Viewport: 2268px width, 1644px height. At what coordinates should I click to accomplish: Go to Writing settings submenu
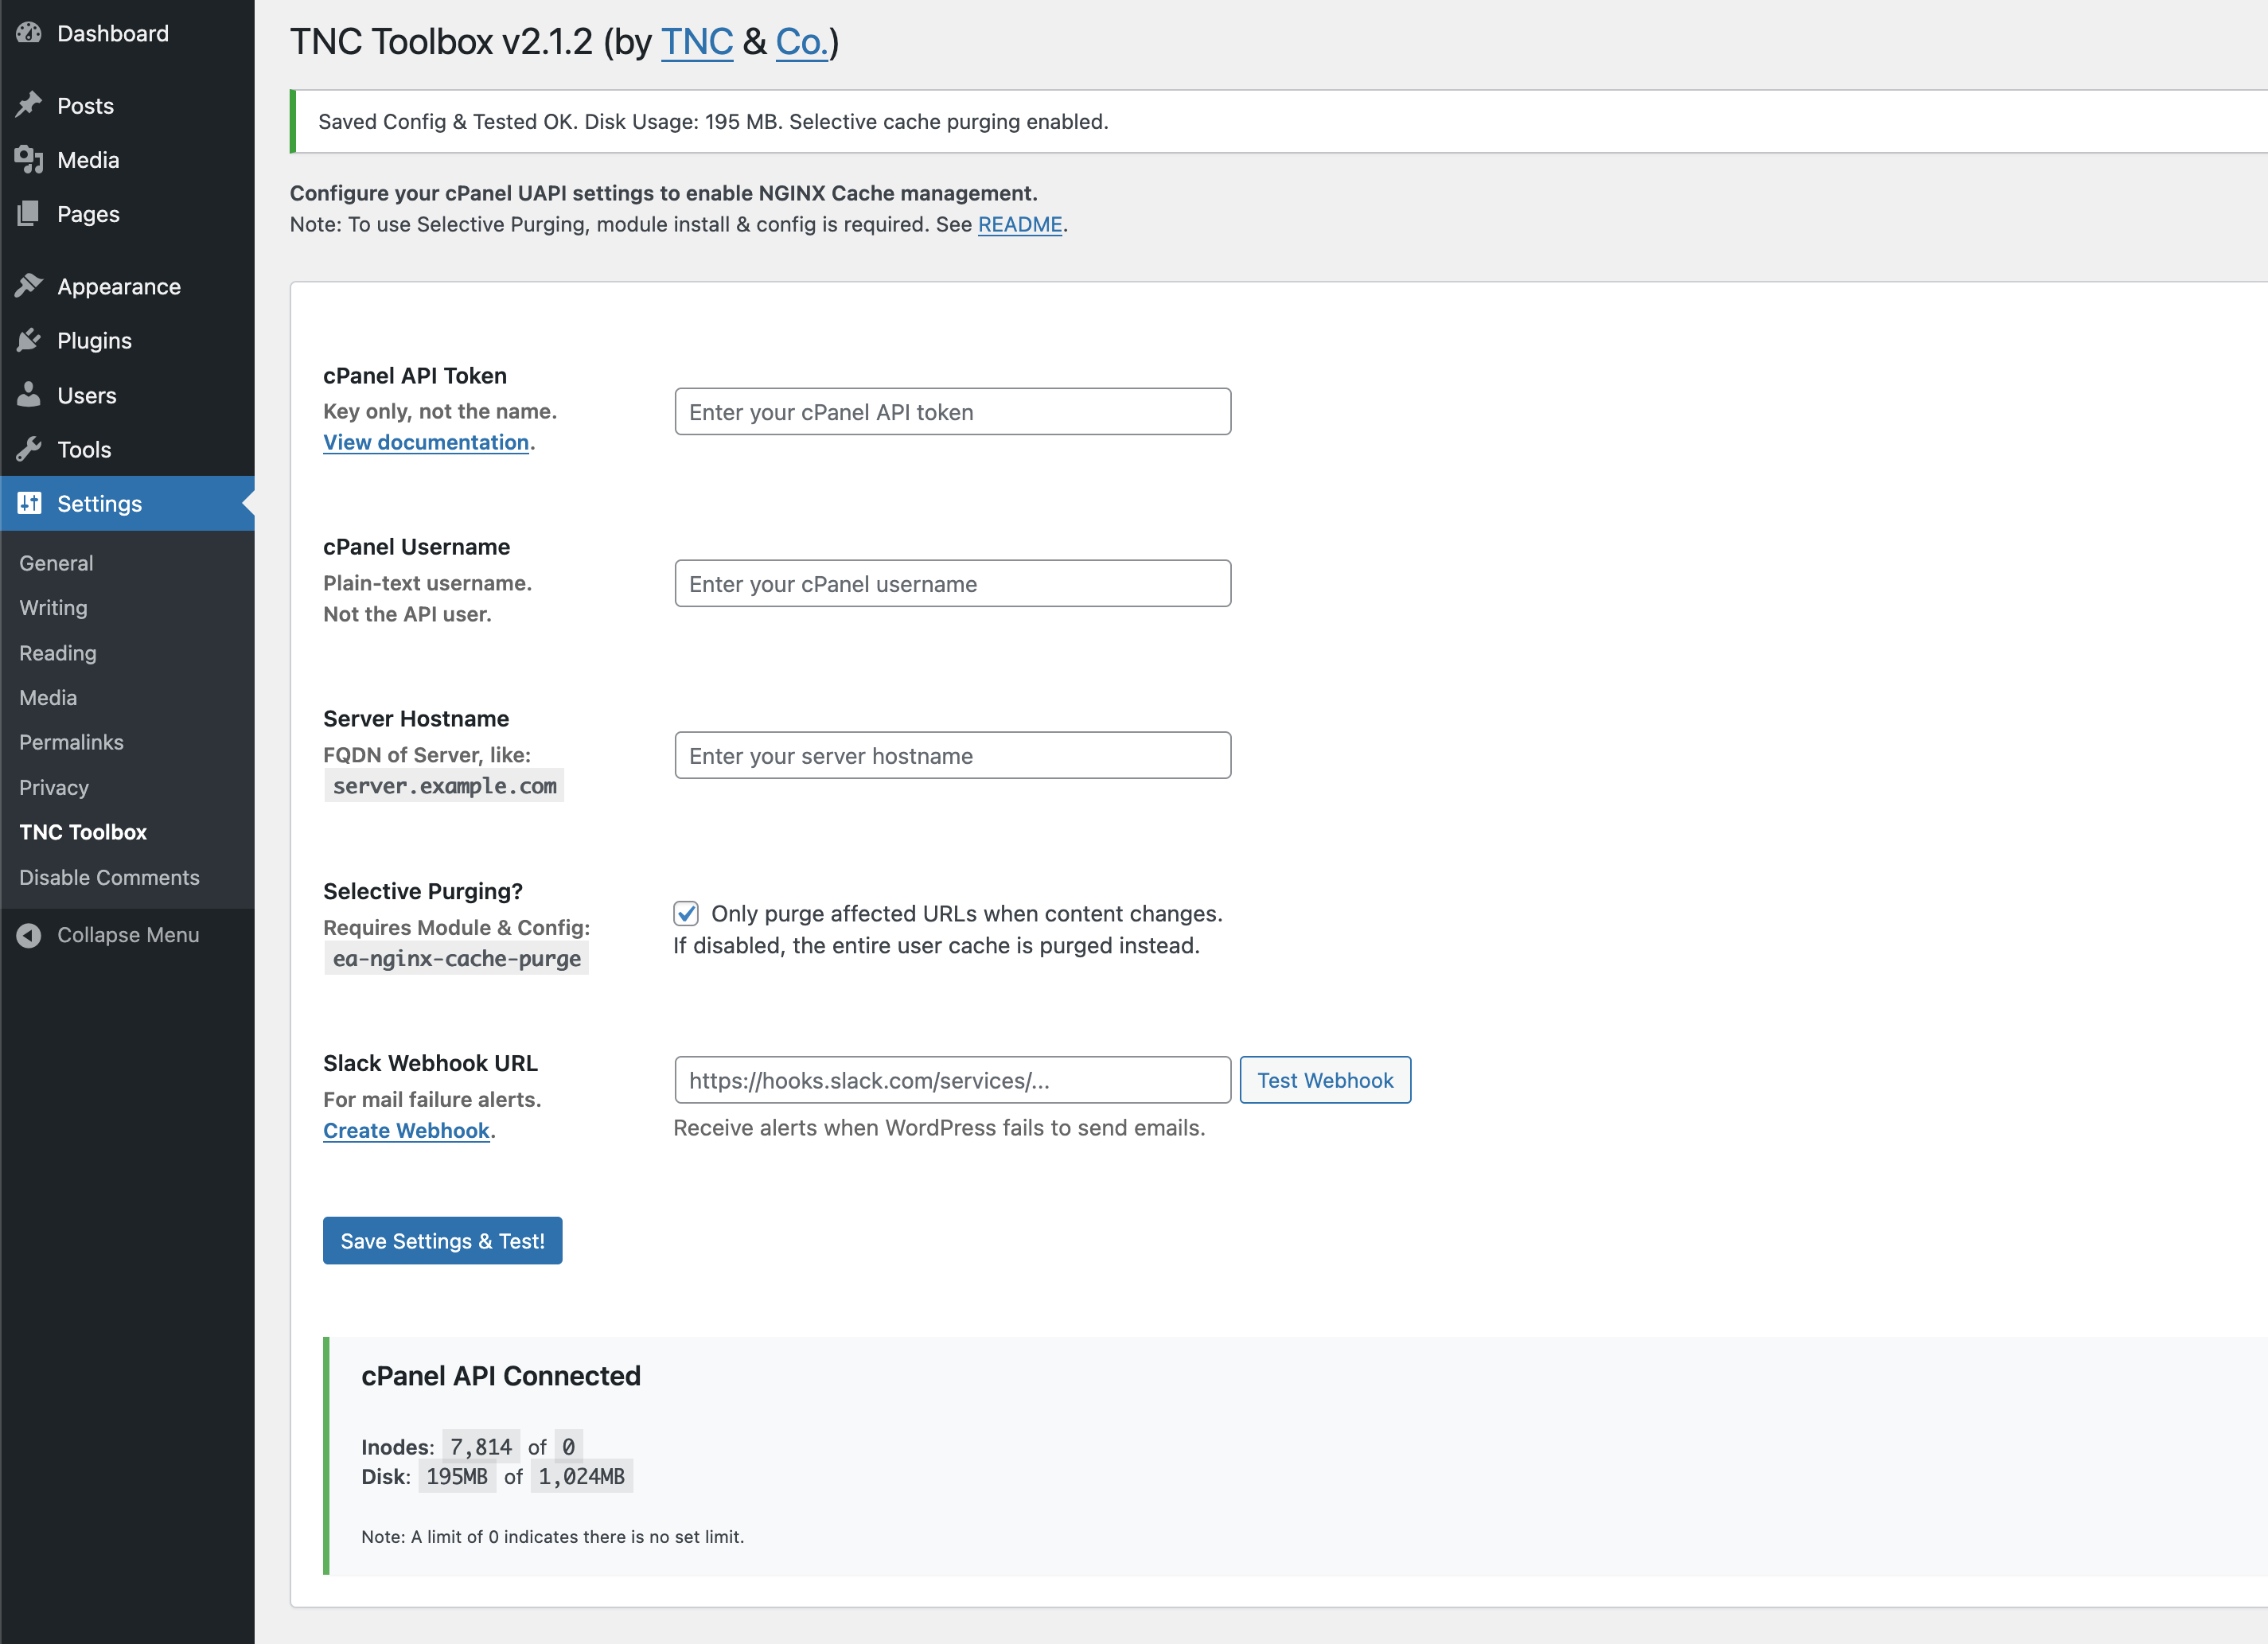pyautogui.click(x=53, y=607)
